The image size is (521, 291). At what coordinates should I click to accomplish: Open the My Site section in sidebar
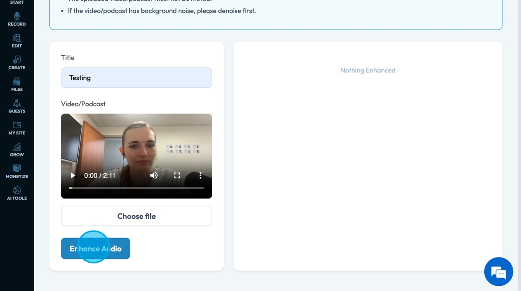[x=17, y=128]
